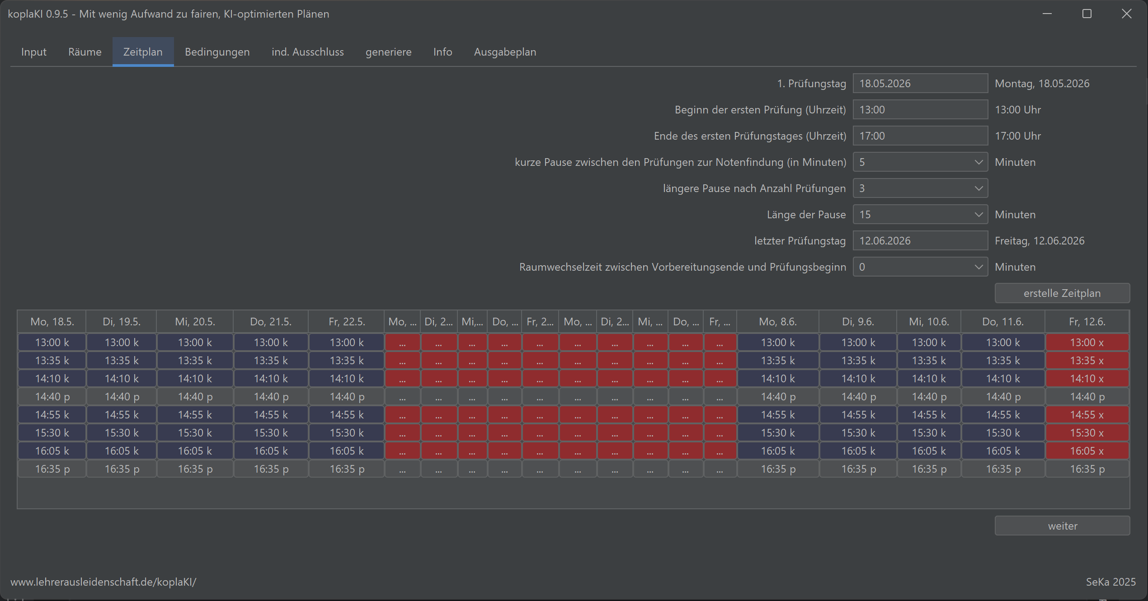Screen dimensions: 1148x601
Task: Toggle the 13:00 k slot on Mo, 18.5.
Action: (x=52, y=343)
